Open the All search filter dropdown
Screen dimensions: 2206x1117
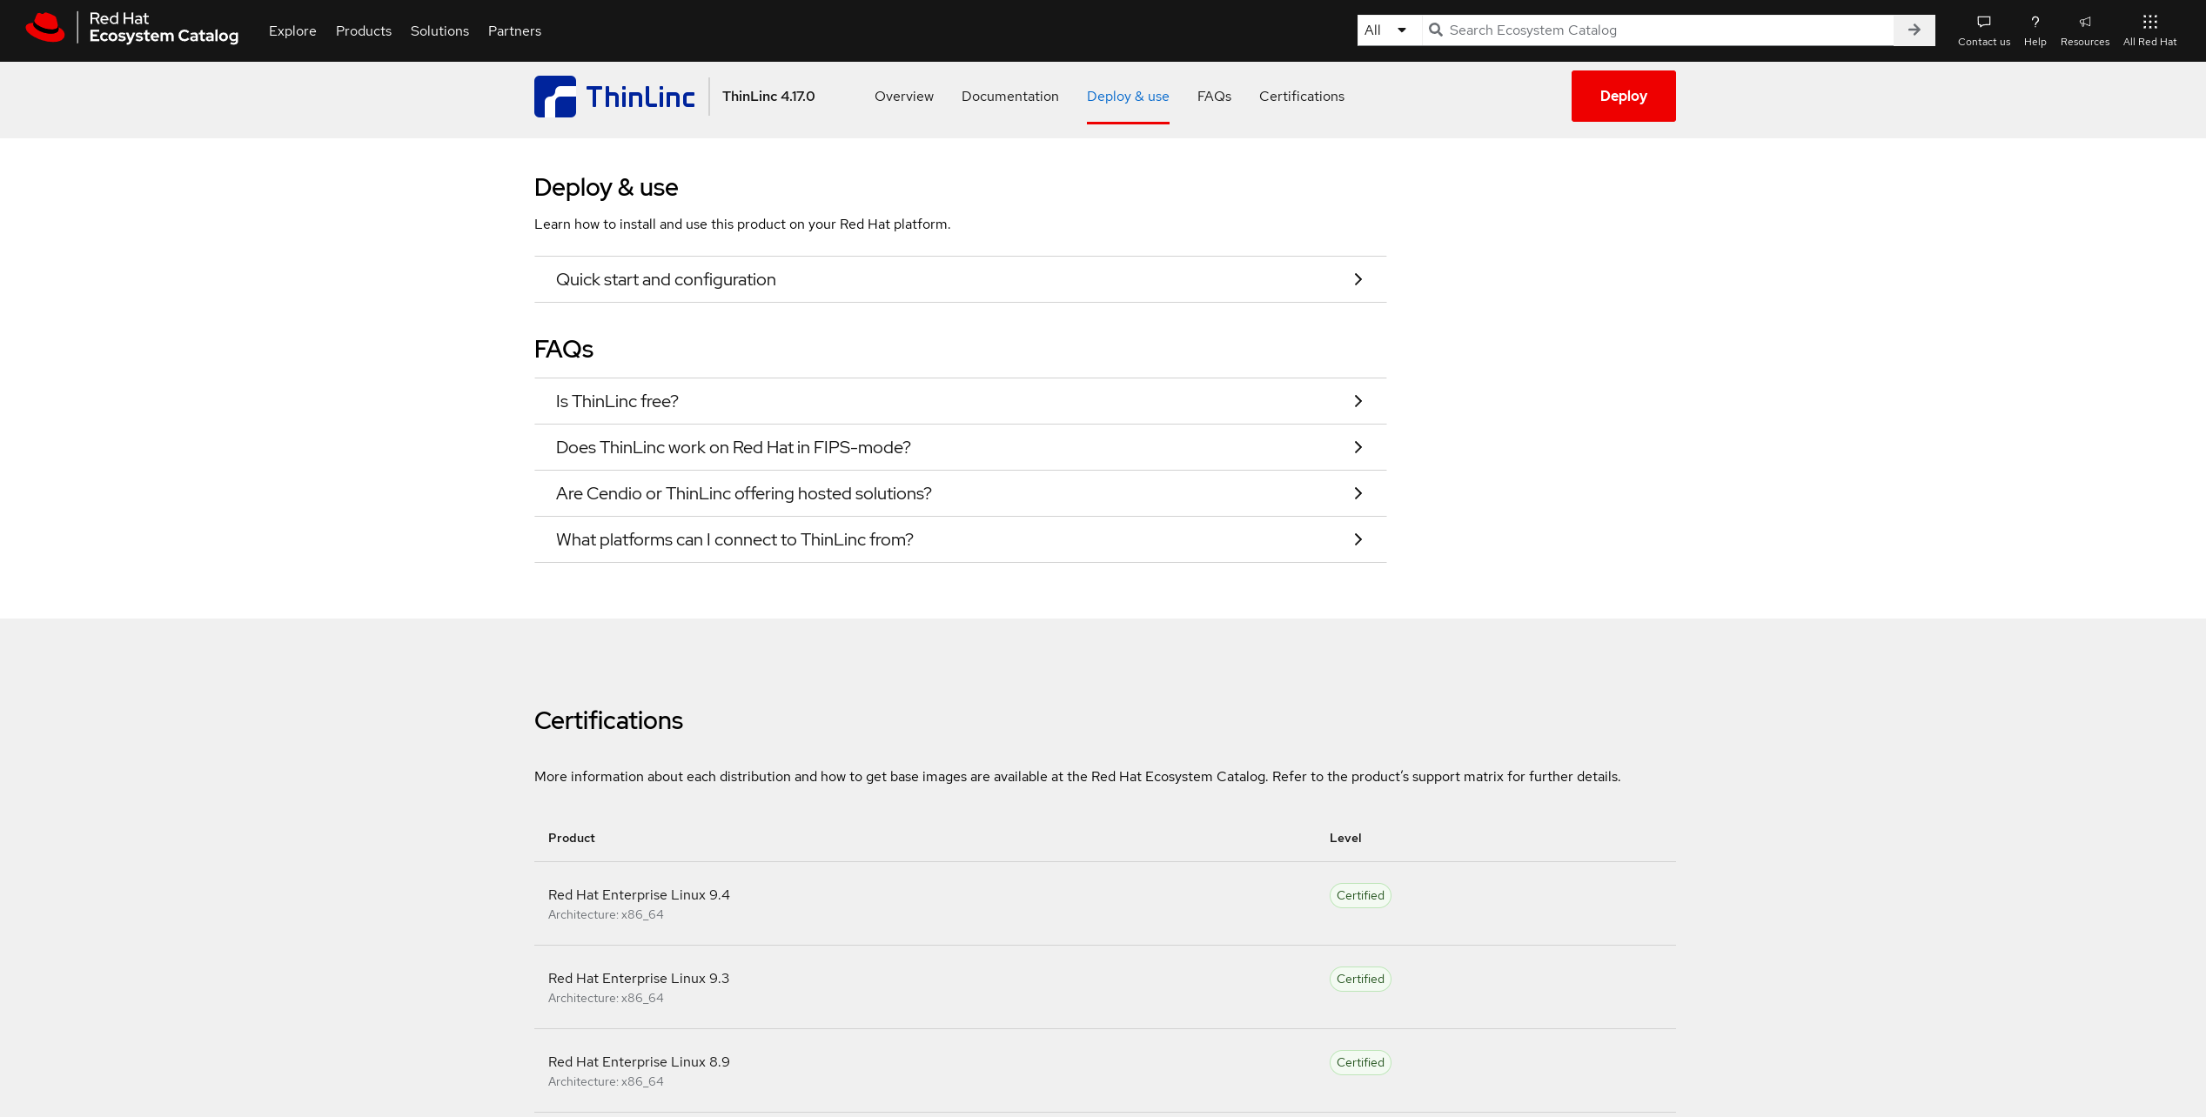pyautogui.click(x=1389, y=30)
